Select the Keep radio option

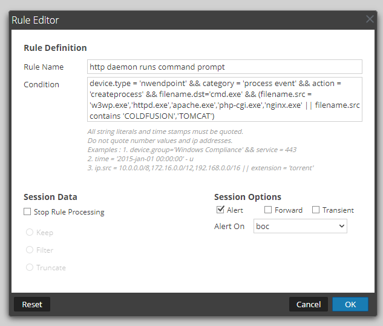pos(29,233)
